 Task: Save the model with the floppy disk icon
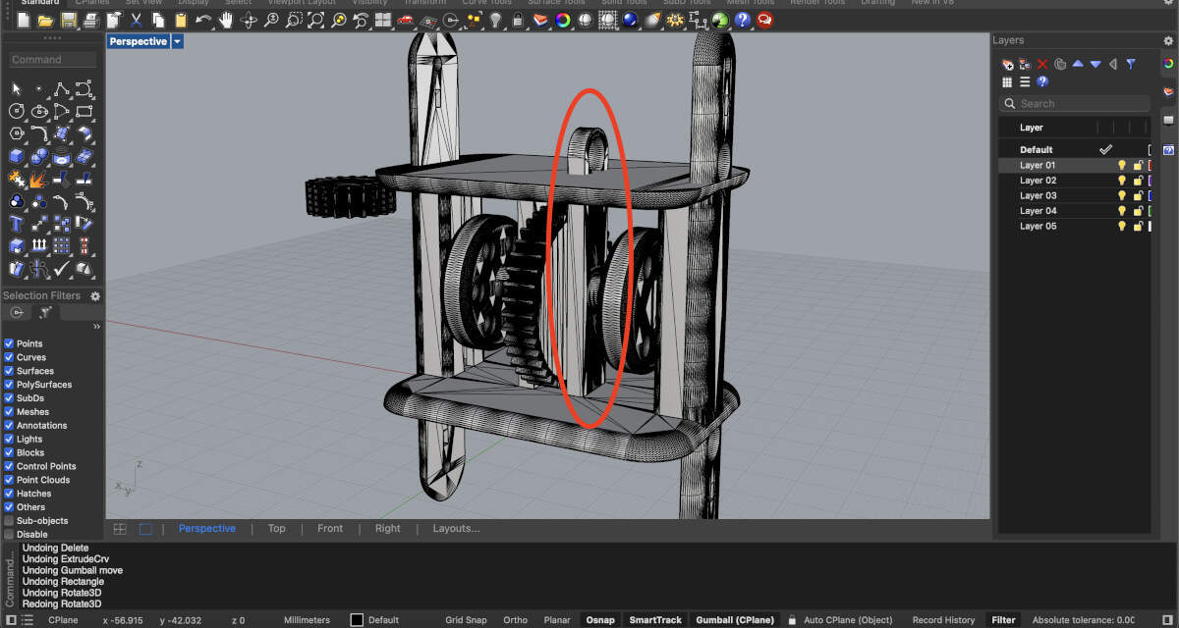(68, 20)
